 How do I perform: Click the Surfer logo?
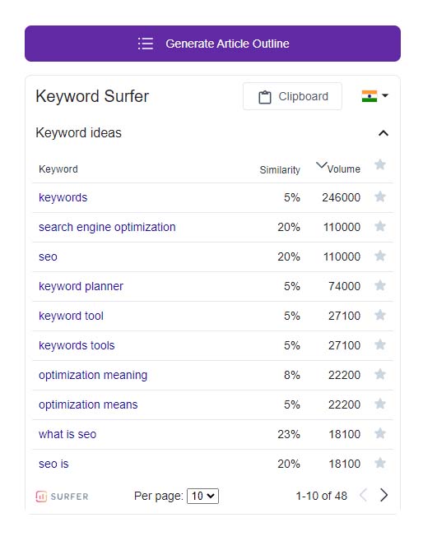62,497
